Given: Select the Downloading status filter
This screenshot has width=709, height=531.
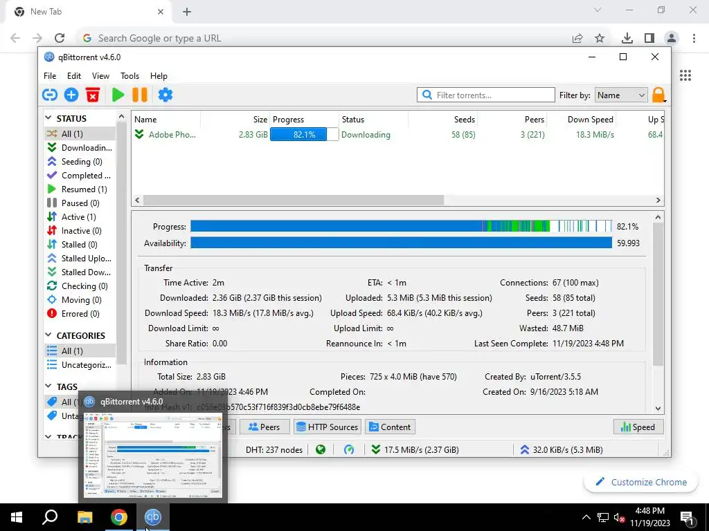Looking at the screenshot, I should (80, 148).
